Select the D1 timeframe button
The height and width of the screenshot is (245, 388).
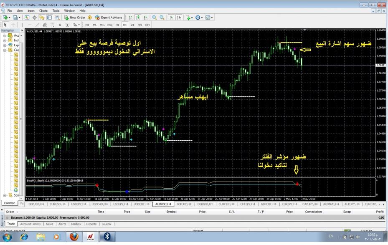(132, 25)
